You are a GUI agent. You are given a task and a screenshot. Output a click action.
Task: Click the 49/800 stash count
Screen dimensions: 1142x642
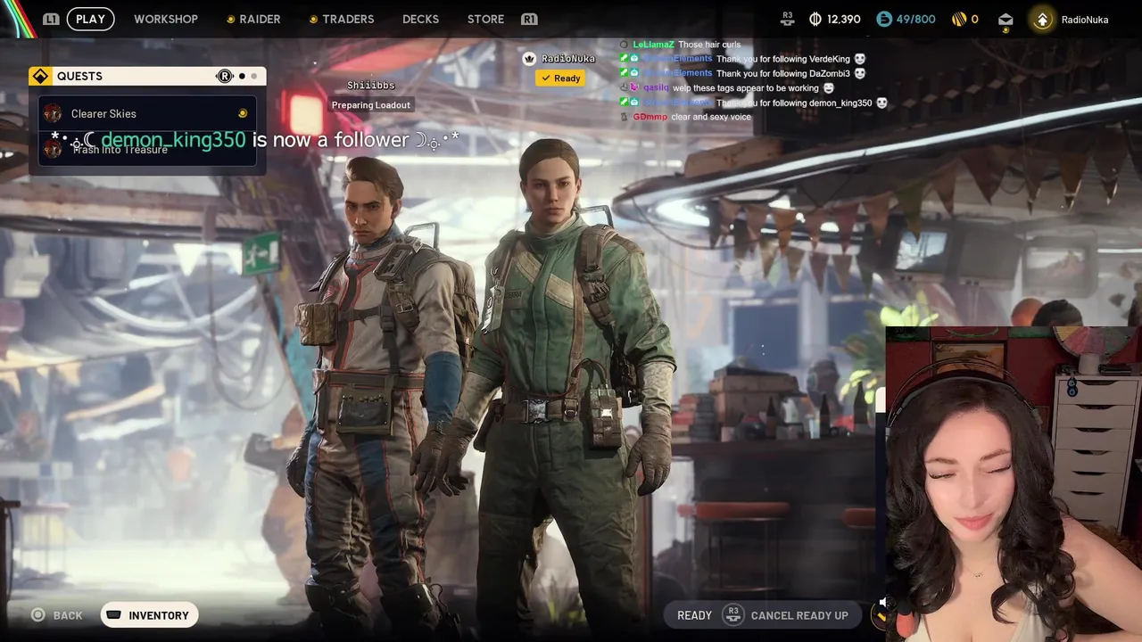(914, 19)
